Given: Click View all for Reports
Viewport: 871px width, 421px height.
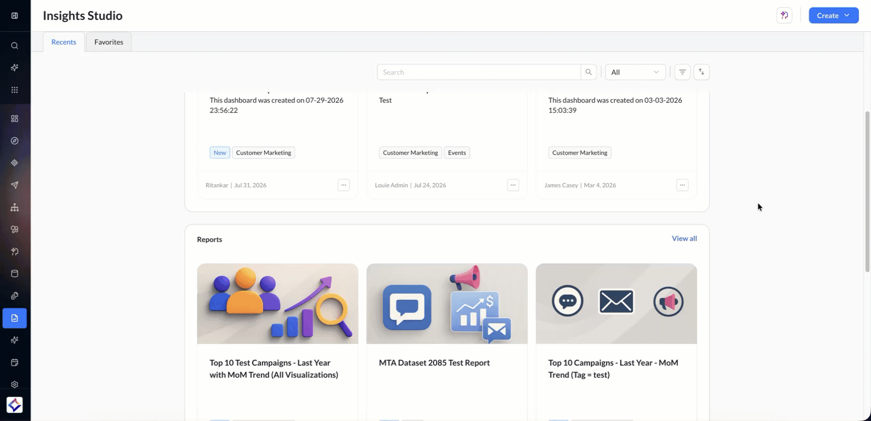Looking at the screenshot, I should (x=685, y=238).
